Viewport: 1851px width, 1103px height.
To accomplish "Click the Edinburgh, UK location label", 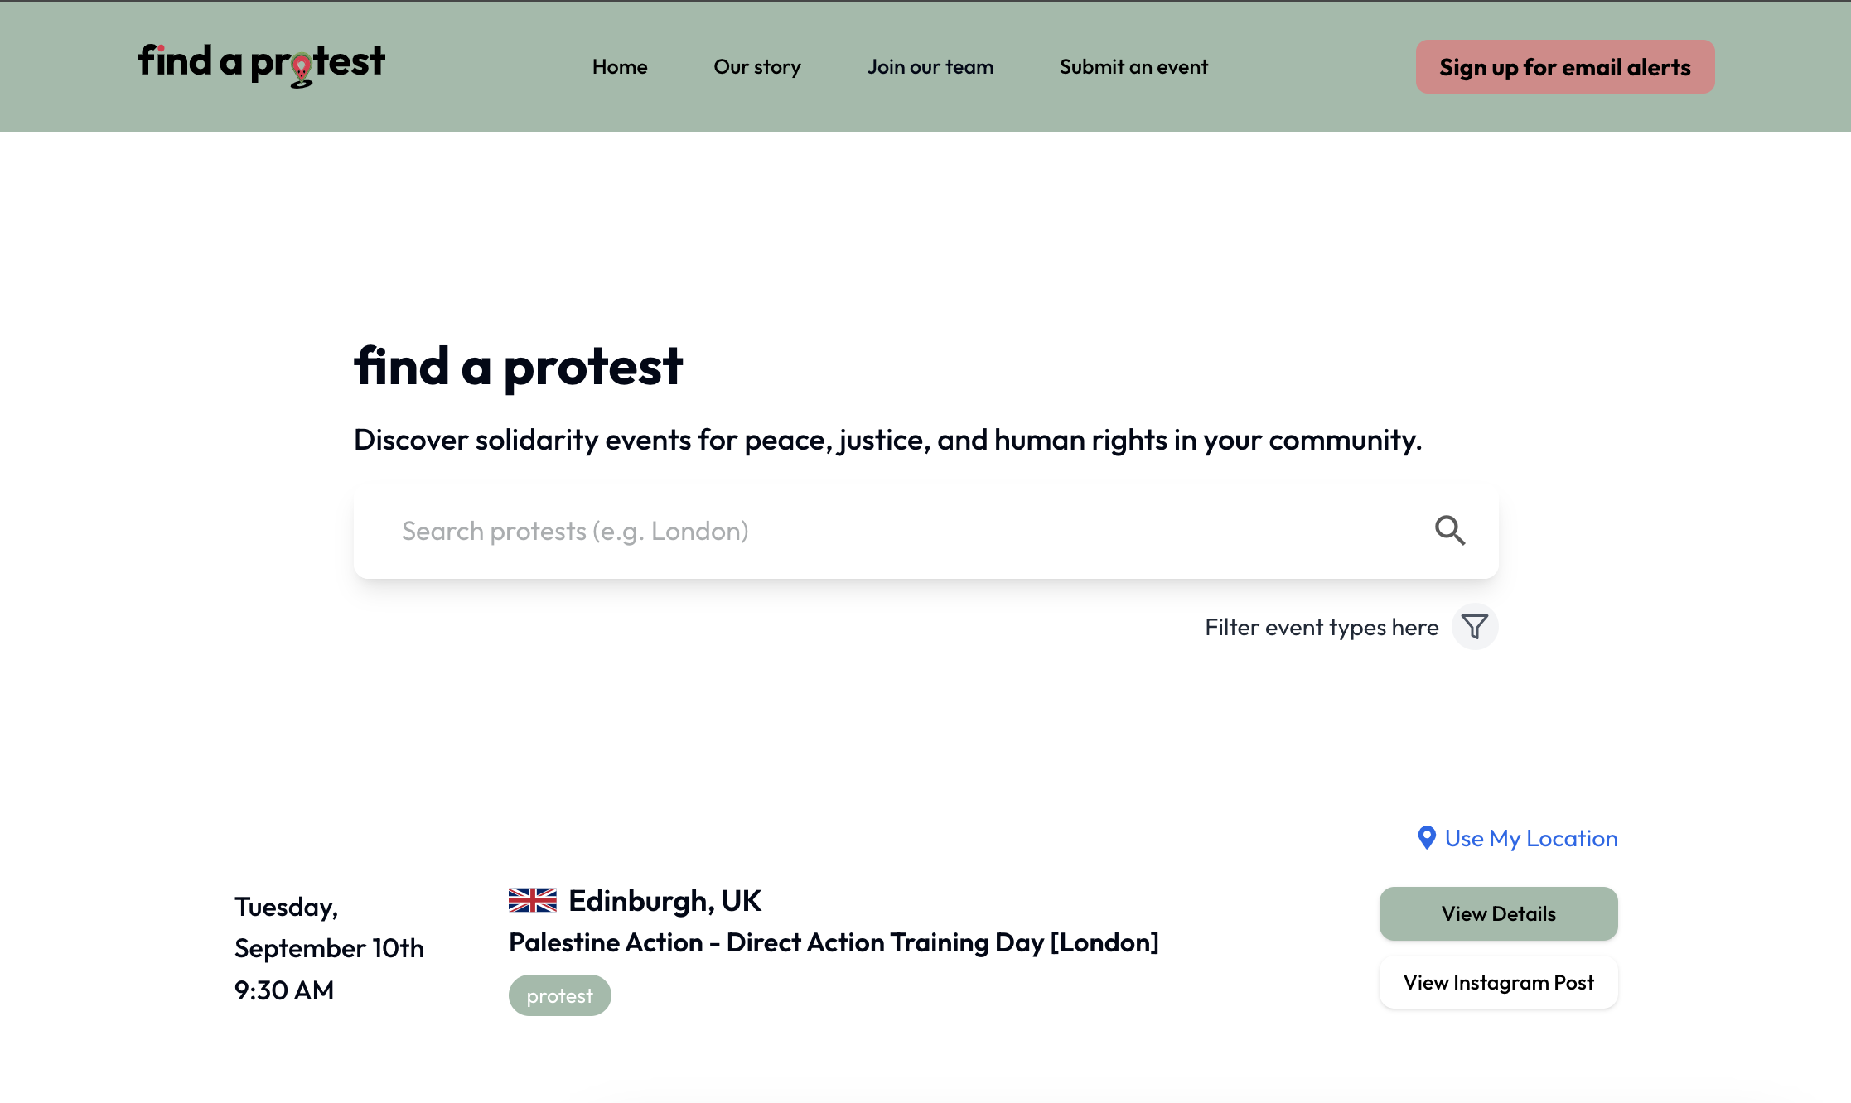I will pos(665,900).
